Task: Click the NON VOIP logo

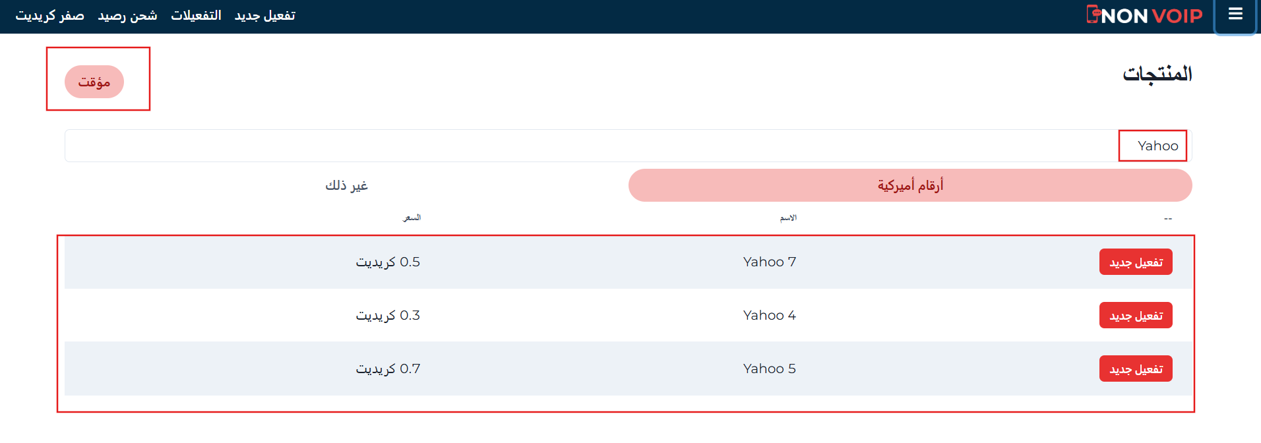Action: tap(1144, 15)
